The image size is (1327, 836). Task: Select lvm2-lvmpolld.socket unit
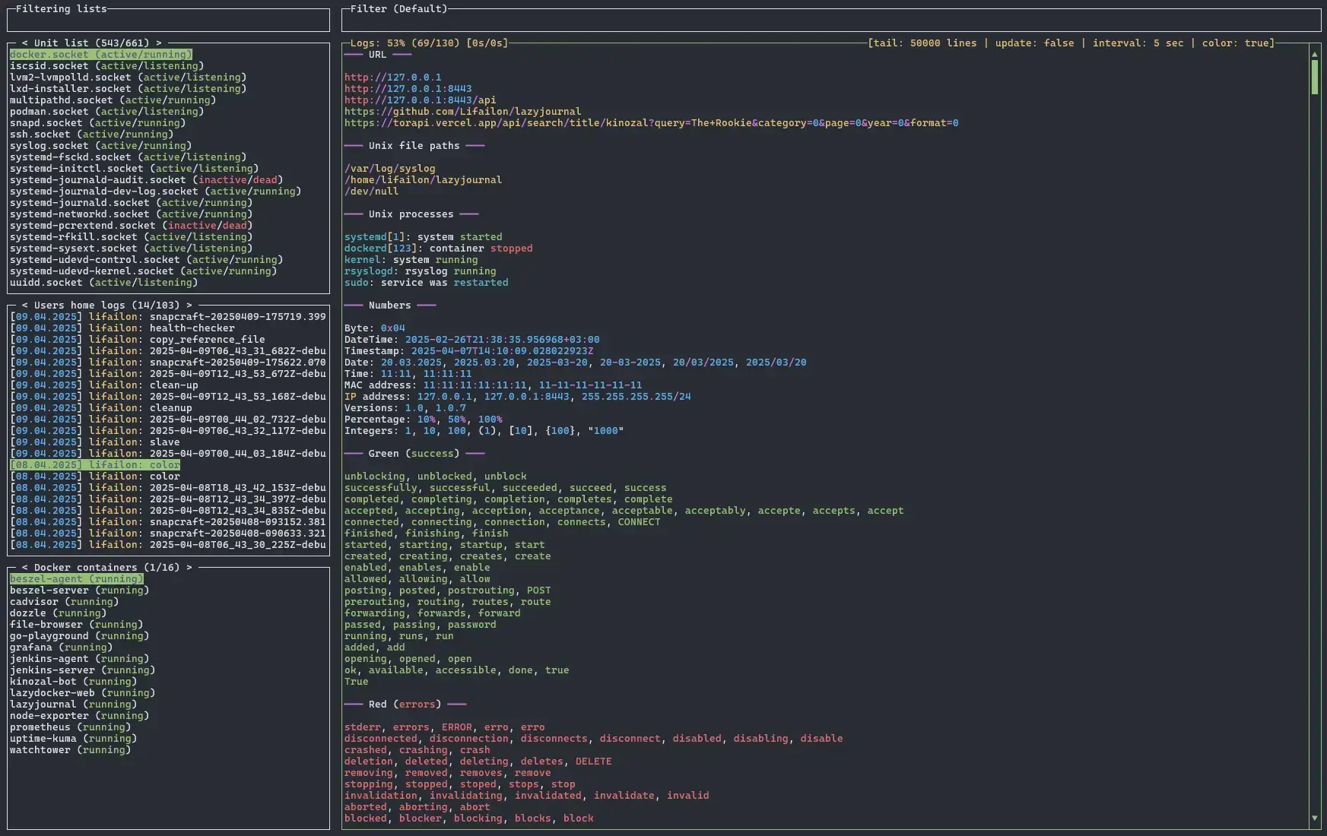coord(129,78)
